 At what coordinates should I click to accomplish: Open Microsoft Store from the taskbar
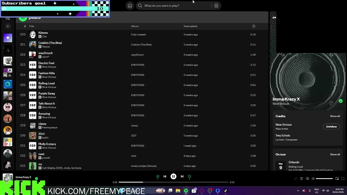coord(194,191)
